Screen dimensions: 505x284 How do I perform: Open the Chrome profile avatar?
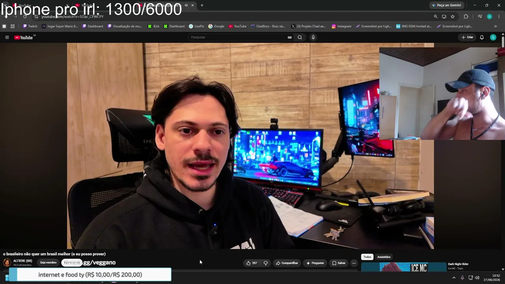pyautogui.click(x=489, y=17)
